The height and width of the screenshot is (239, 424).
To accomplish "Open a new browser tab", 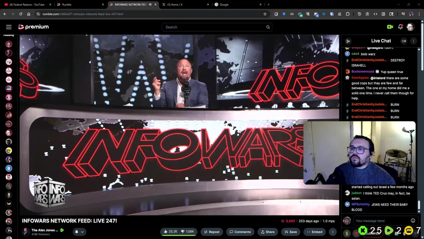I will coord(268,4).
